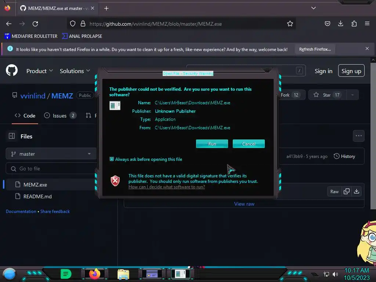Click the pull requests icon tab
This screenshot has height=282, width=376.
pyautogui.click(x=88, y=116)
